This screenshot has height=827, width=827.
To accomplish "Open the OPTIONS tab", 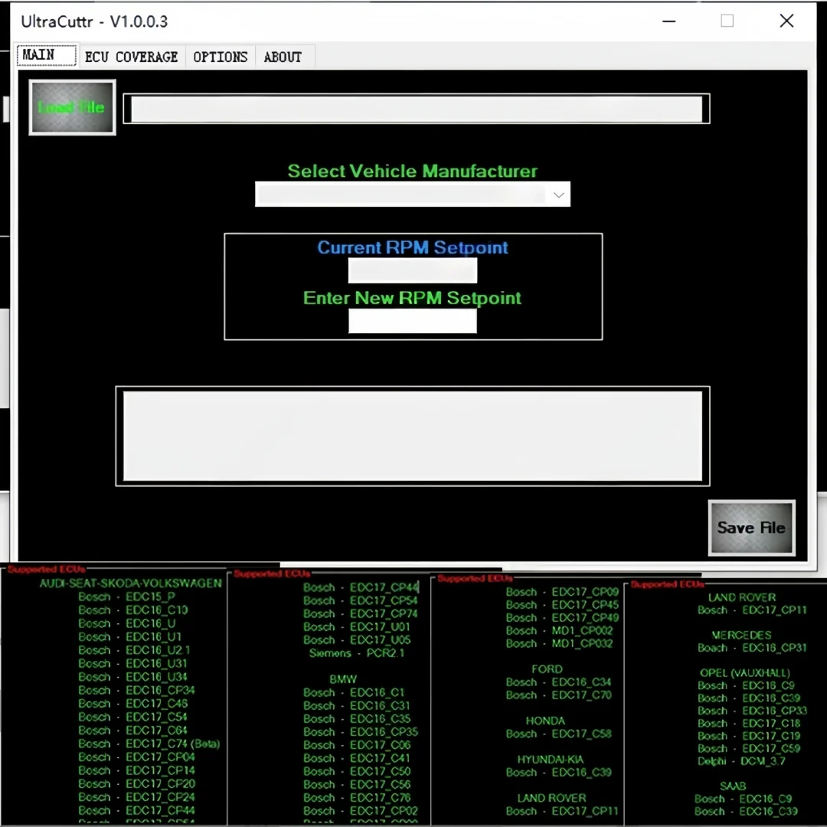I will [x=220, y=56].
